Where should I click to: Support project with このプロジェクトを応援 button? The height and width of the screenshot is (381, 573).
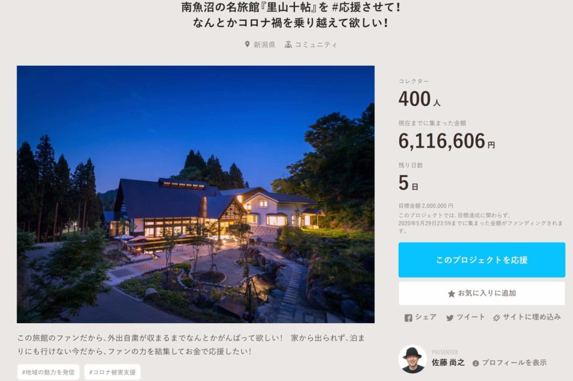(x=482, y=260)
